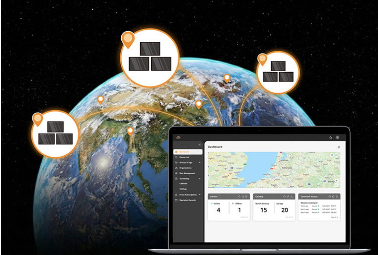The width and height of the screenshot is (378, 255).
Task: Click the North America count 15
Action: pos(264,210)
